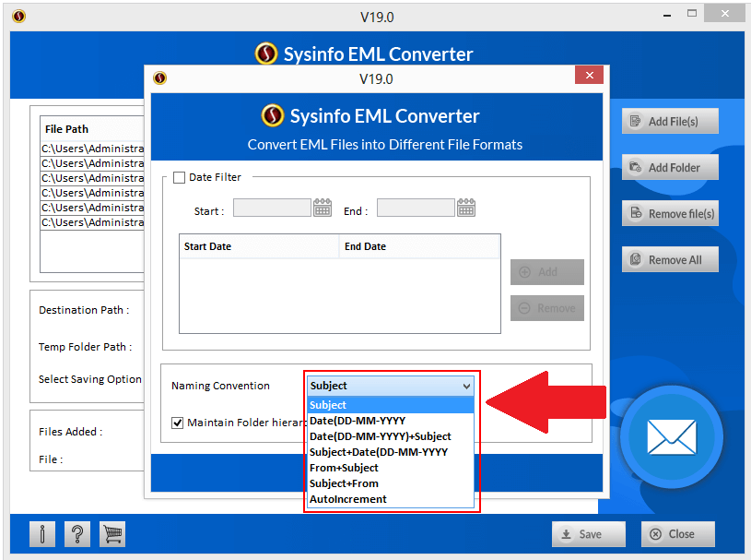The height and width of the screenshot is (560, 751).
Task: Select From+Subject naming option
Action: coord(391,468)
